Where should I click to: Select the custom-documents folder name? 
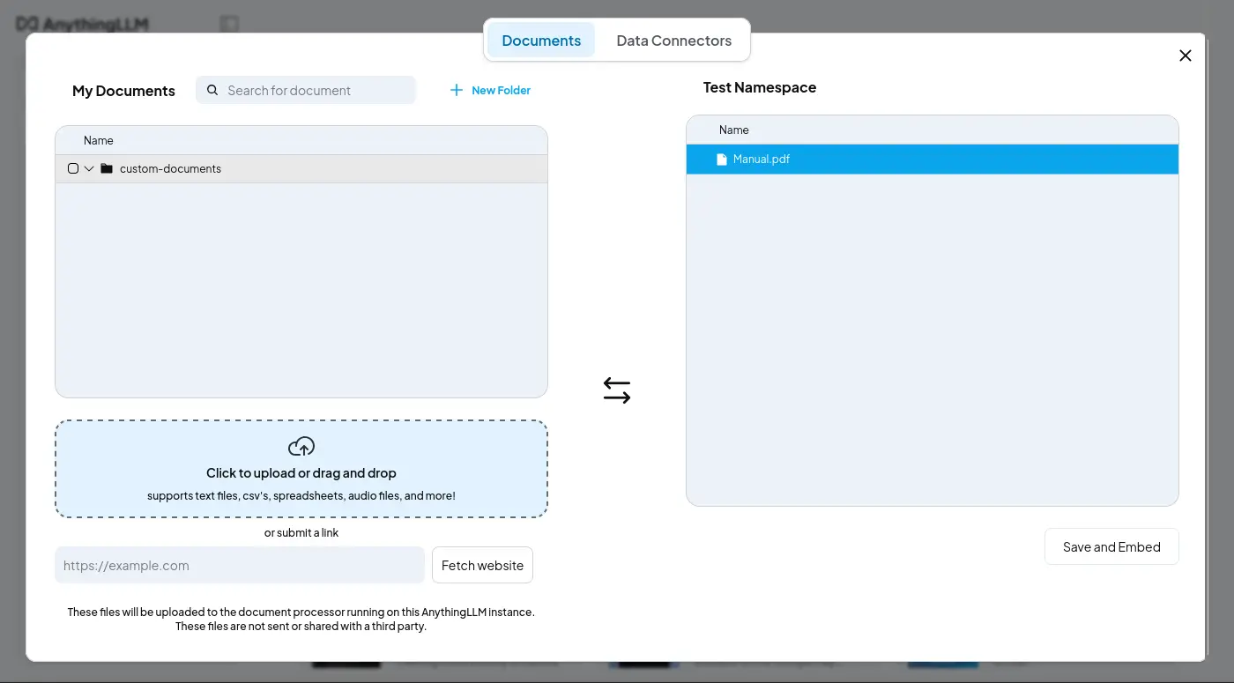(170, 168)
